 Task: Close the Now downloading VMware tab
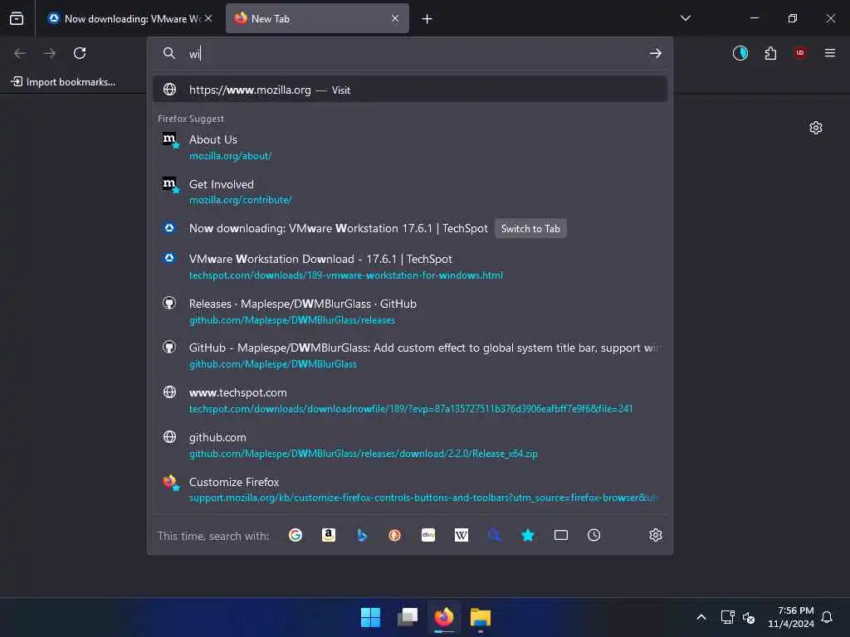click(x=208, y=18)
